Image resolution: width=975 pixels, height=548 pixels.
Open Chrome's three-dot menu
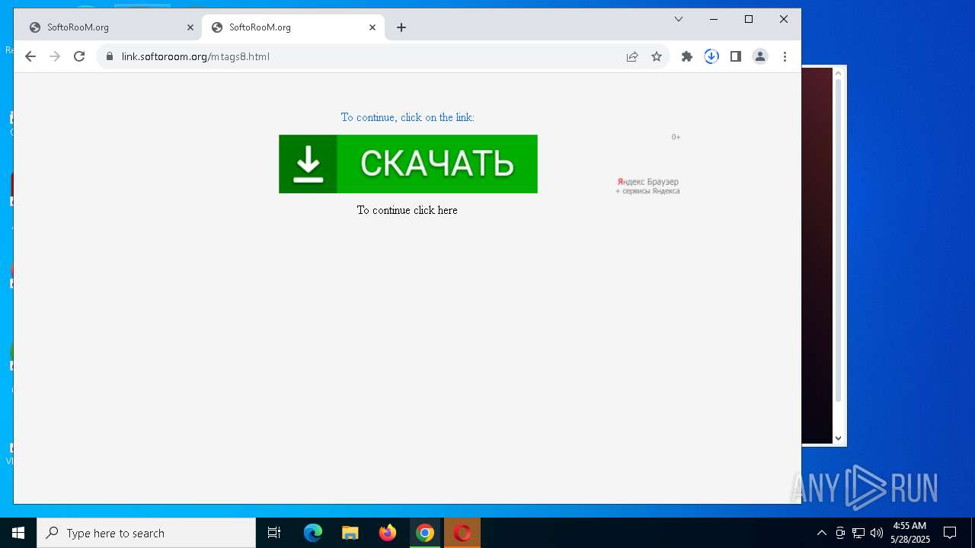785,56
